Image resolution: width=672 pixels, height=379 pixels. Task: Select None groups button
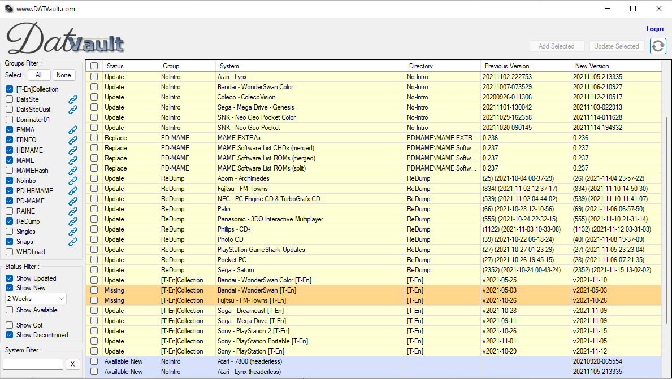tap(64, 75)
